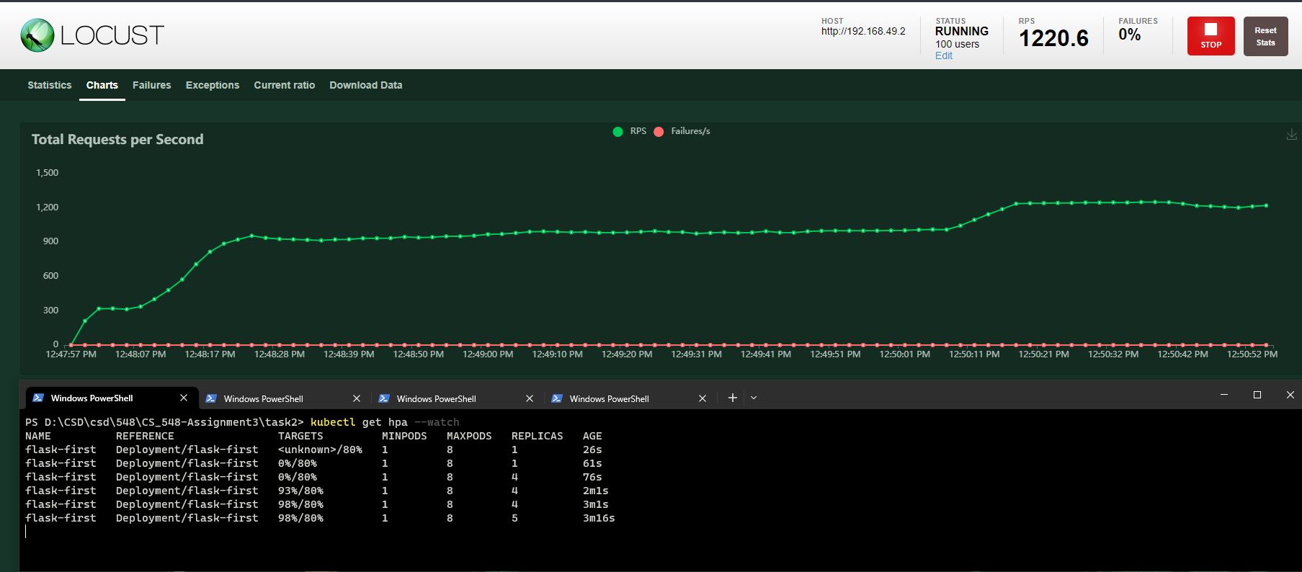
Task: Expand the terminal profile dropdown arrow
Action: [x=754, y=398]
